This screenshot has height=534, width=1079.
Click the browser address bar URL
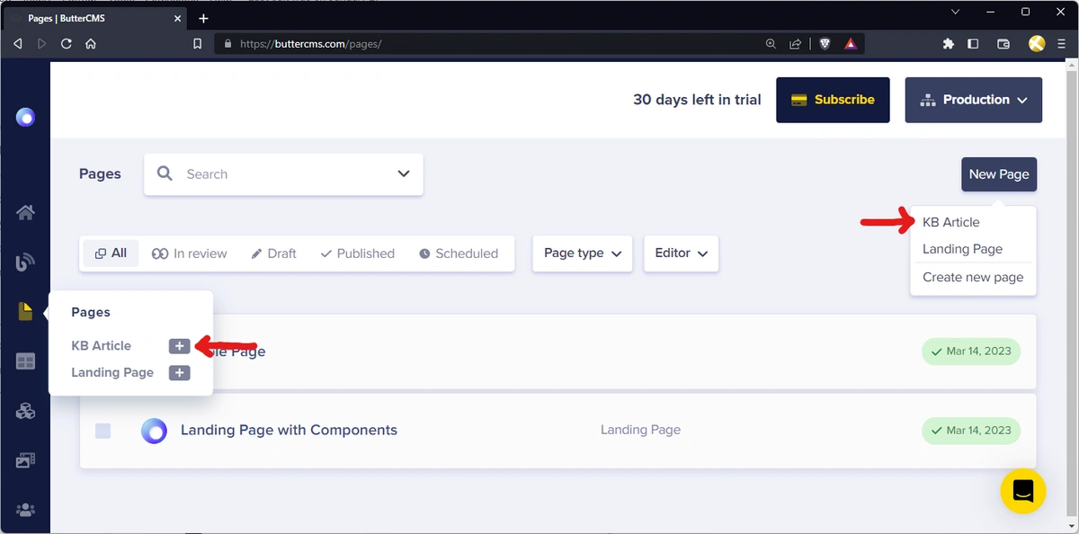[310, 43]
